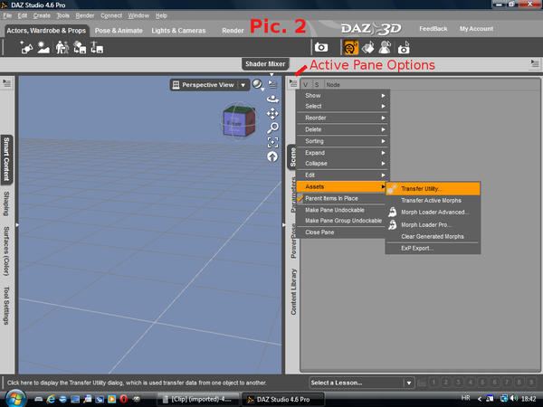Click the camera-with-note toolbar icon
Viewport: 543px width, 407px height.
click(404, 48)
